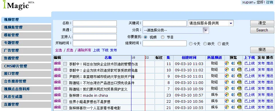Click the red vertical marker line labeled 22
The height and width of the screenshot is (111, 276).
[x=145, y=83]
